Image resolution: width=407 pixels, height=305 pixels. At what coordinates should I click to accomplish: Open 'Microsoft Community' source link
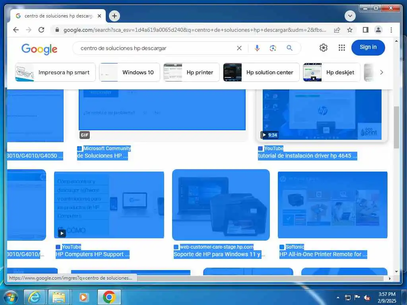point(107,149)
